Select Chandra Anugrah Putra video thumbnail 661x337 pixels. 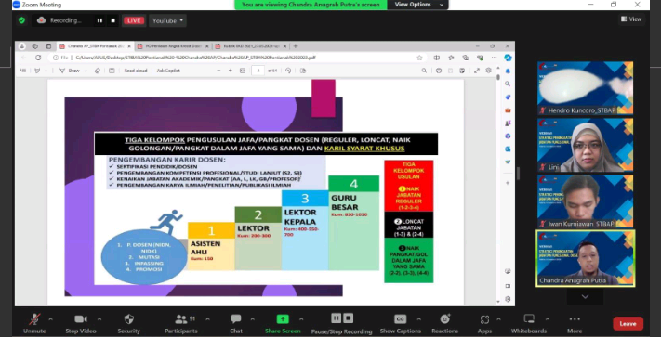tap(585, 258)
